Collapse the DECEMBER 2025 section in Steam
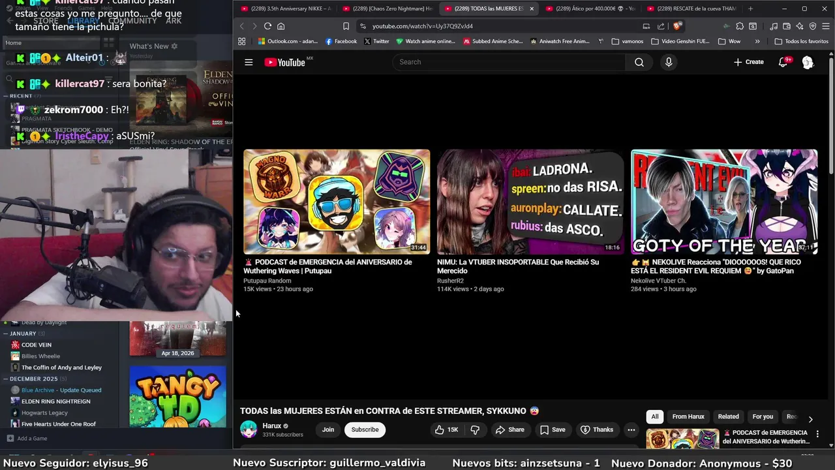 (6, 379)
